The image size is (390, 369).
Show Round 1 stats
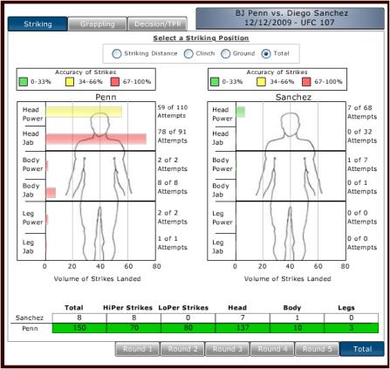tap(137, 349)
